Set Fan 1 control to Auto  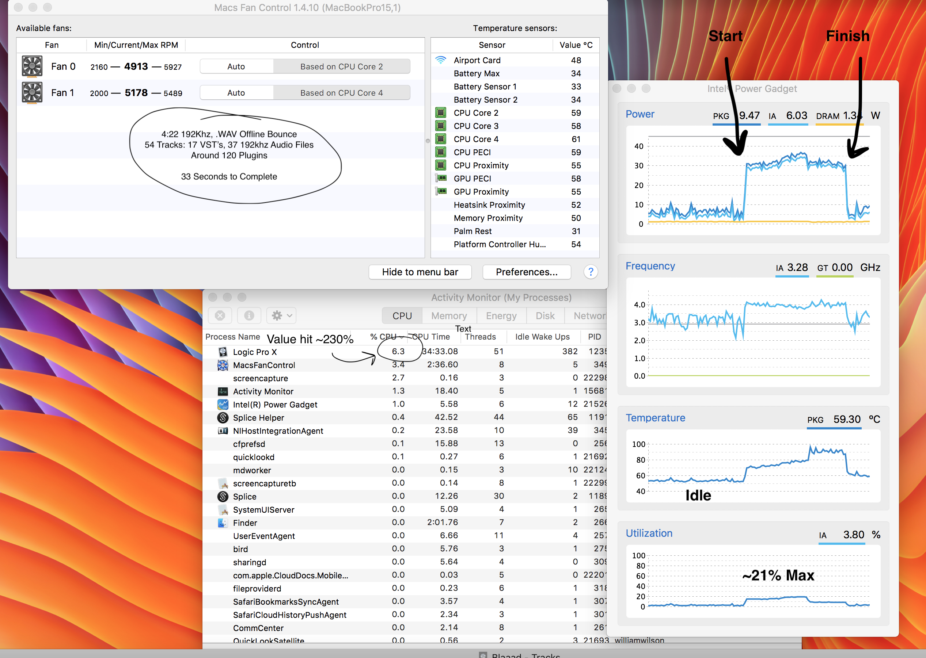pyautogui.click(x=236, y=93)
